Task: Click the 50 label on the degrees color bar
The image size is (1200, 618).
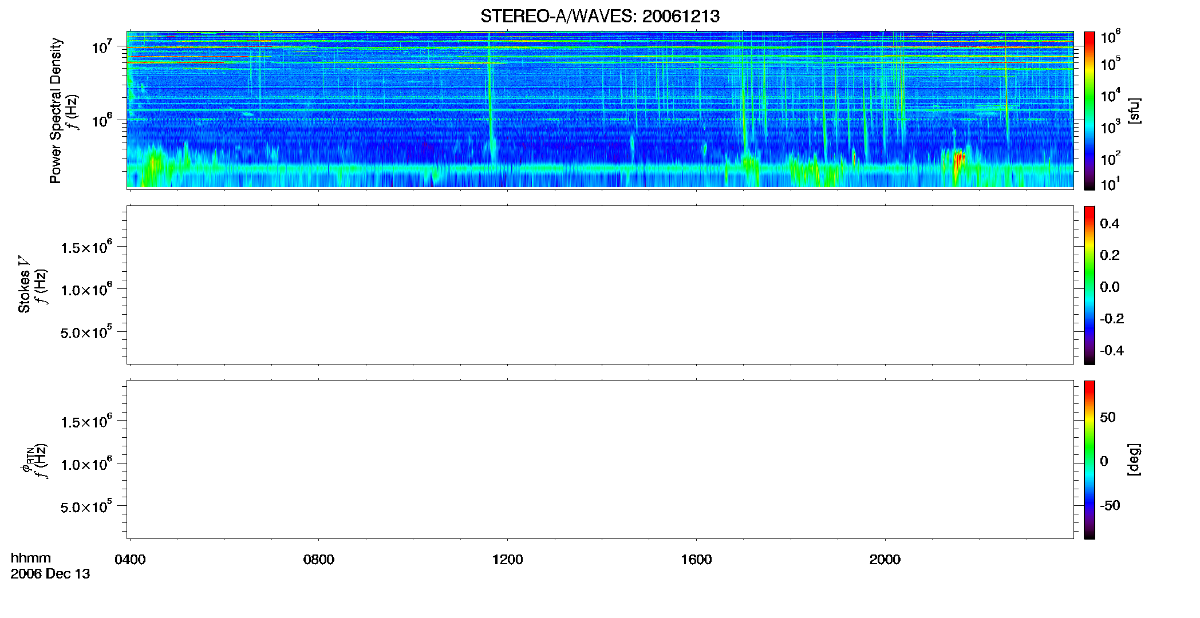Action: tap(1108, 417)
